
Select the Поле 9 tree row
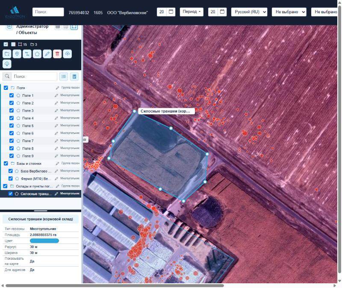41,156
